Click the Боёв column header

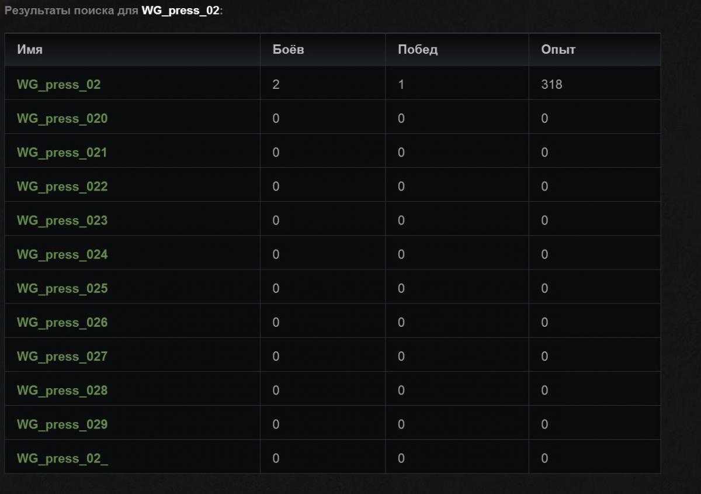tap(288, 50)
